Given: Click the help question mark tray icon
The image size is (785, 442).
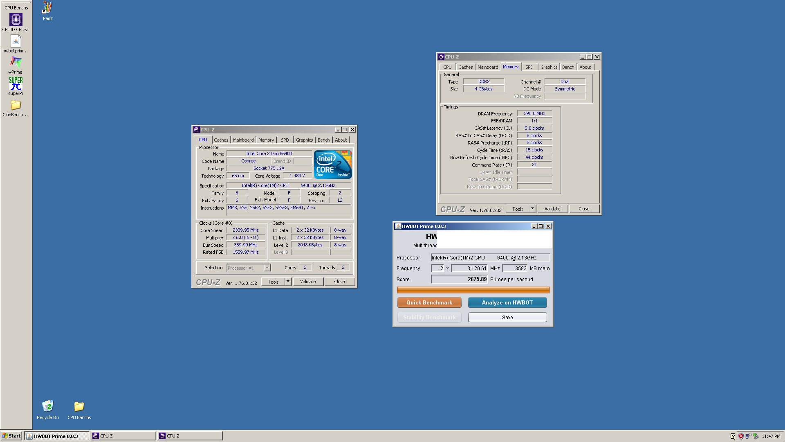Looking at the screenshot, I should (x=733, y=436).
